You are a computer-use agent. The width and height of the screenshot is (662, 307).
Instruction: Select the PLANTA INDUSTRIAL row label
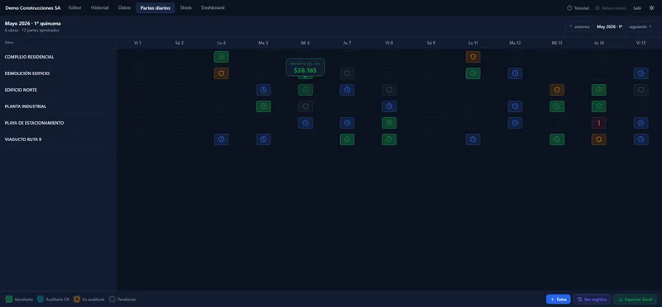coord(26,106)
